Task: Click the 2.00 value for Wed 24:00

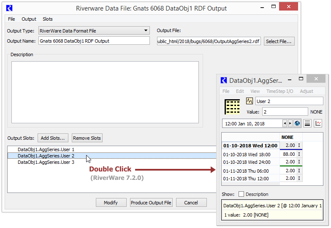Action: 288,162
